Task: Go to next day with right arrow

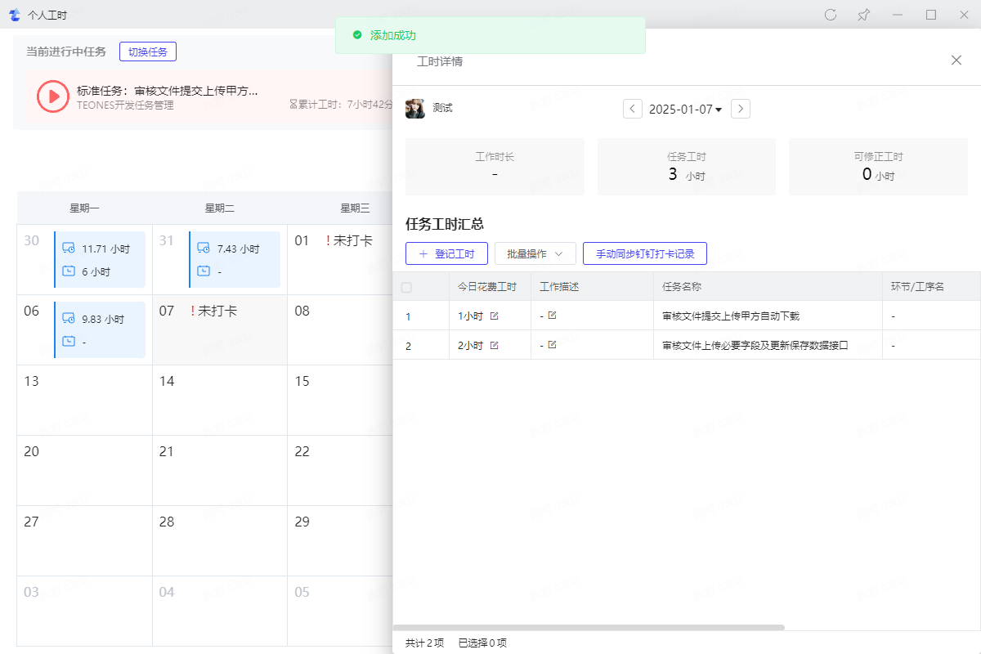Action: (x=741, y=109)
